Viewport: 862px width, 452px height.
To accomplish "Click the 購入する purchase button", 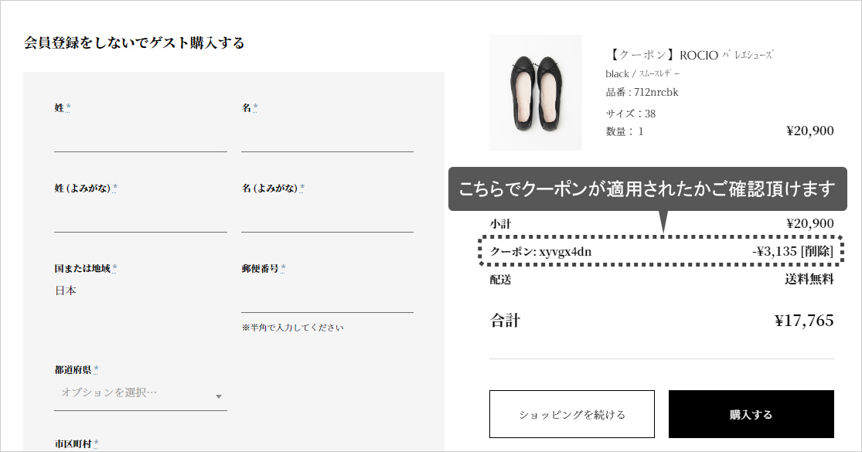I will tap(751, 414).
